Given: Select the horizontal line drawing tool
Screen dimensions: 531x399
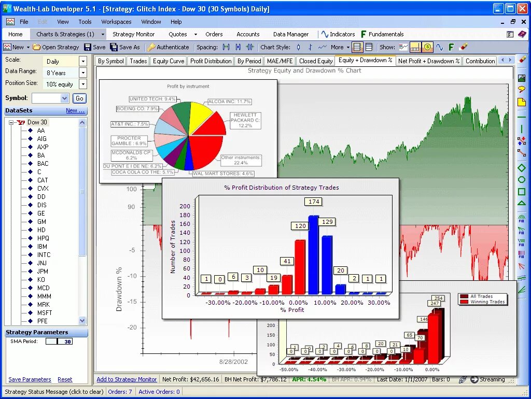Looking at the screenshot, I should point(522,117).
